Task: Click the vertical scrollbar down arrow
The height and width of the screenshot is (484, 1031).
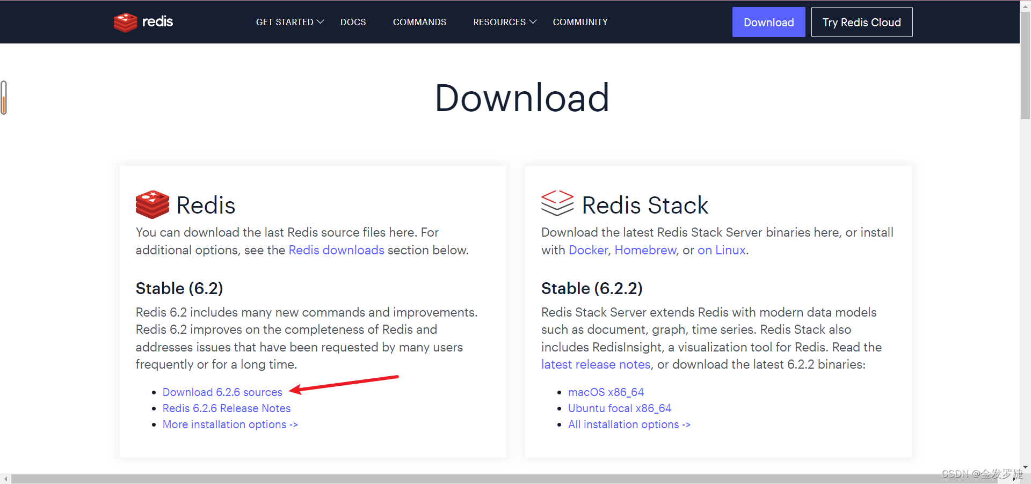Action: click(x=1025, y=467)
